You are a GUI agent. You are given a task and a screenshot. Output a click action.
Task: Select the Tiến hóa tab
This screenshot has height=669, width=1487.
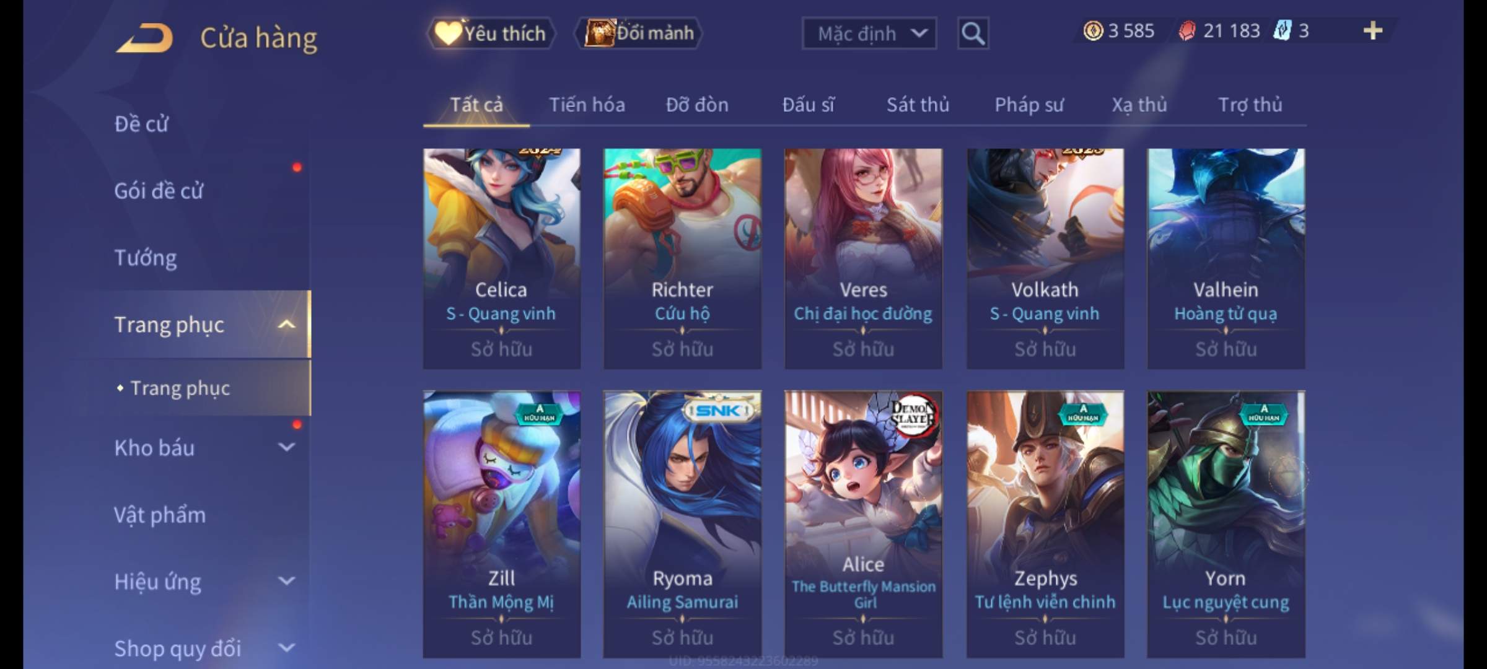point(587,105)
